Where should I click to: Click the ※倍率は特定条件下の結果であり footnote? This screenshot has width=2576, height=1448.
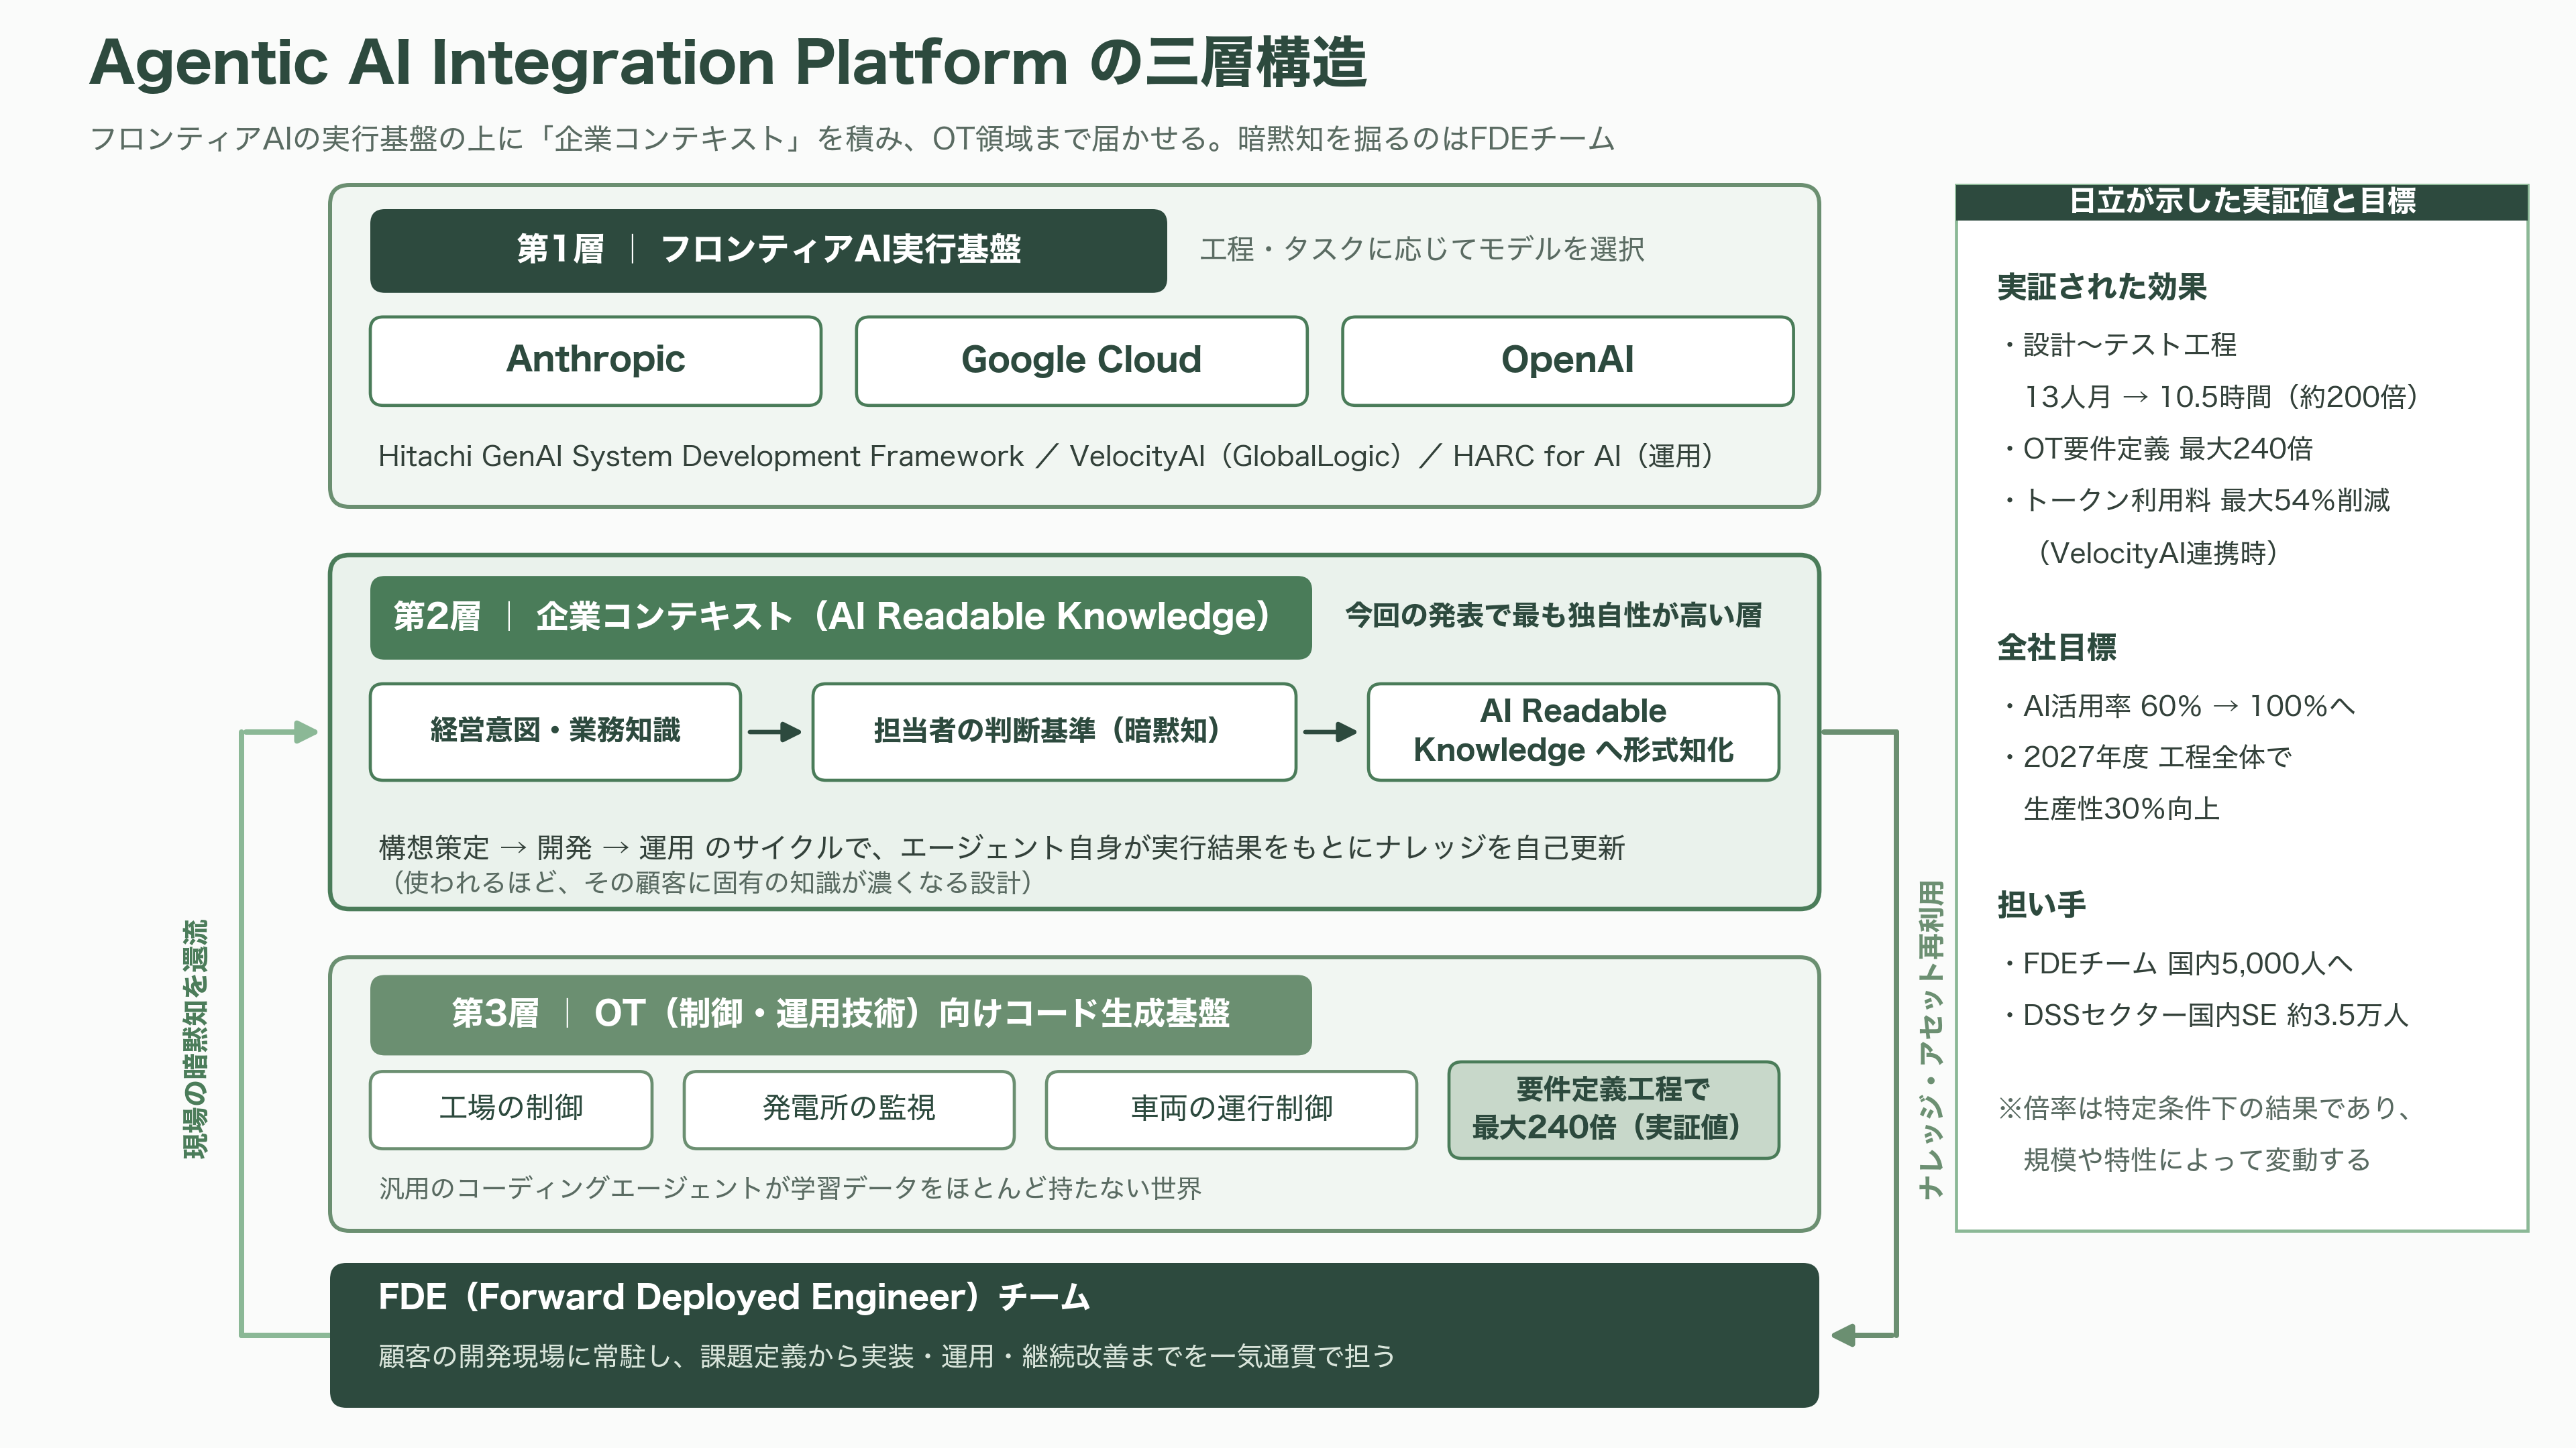point(2206,1108)
